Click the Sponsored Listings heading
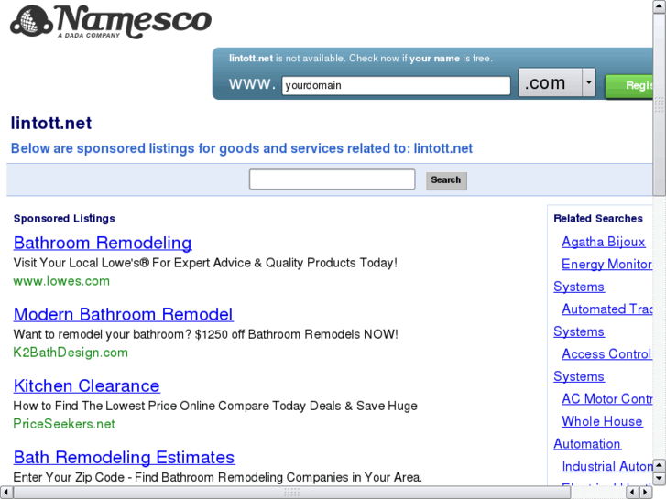Screen dimensions: 666x499 click(x=64, y=218)
